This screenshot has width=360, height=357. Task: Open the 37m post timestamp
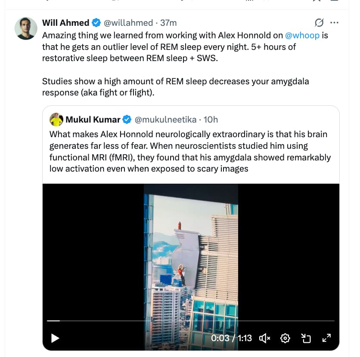pos(169,23)
